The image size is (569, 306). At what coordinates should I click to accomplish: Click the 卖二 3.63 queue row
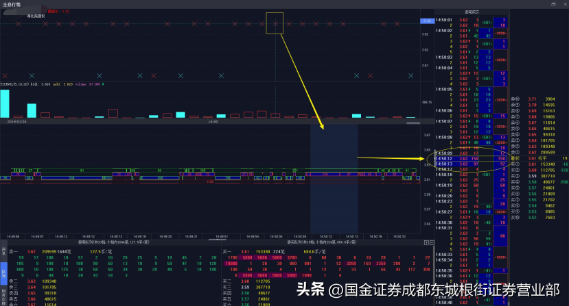pyautogui.click(x=33, y=281)
